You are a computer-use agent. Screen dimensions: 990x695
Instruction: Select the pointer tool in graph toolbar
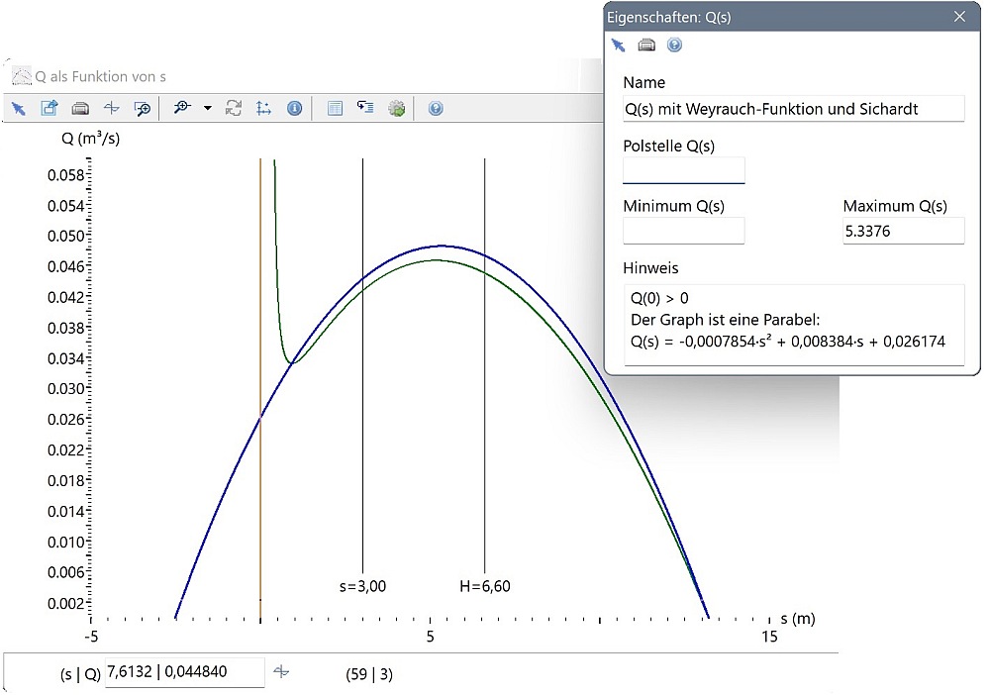pos(18,109)
